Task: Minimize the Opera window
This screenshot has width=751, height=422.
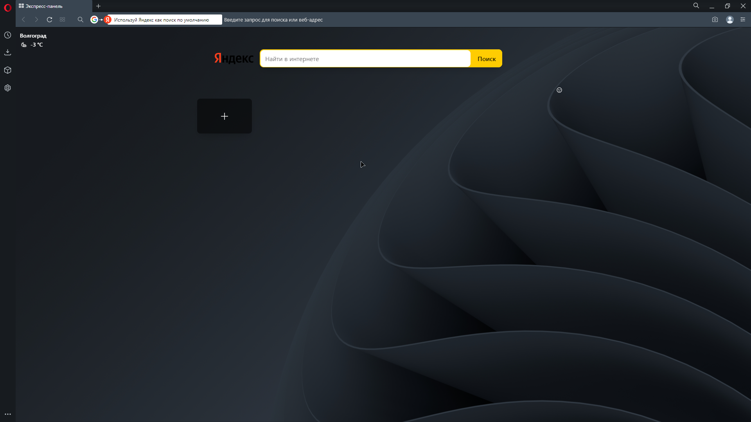Action: (x=712, y=6)
